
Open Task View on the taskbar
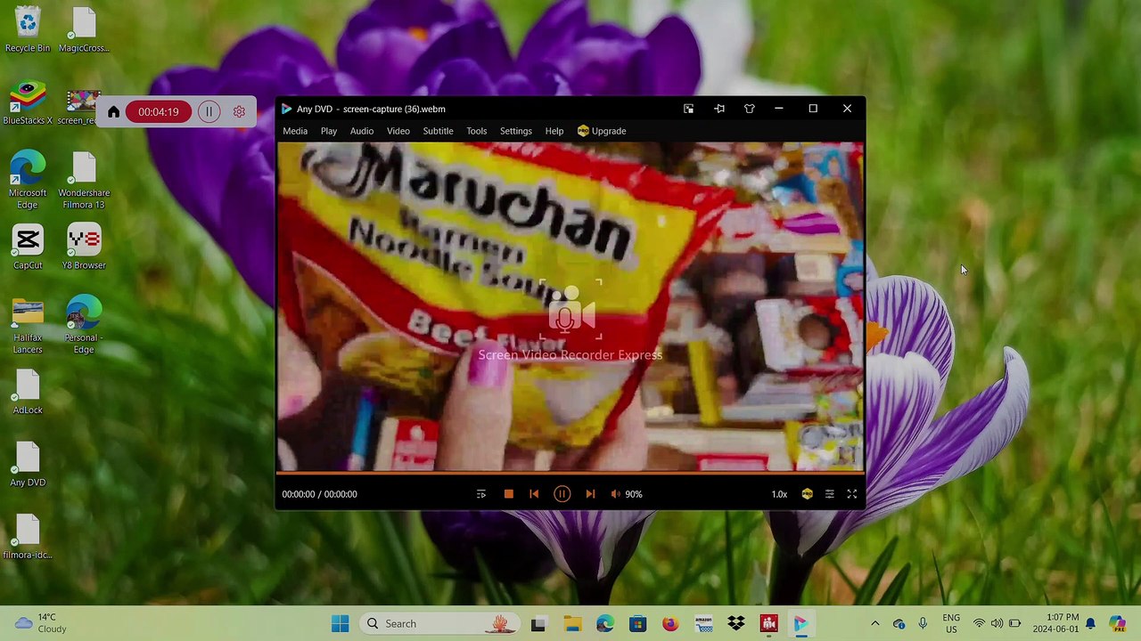538,624
